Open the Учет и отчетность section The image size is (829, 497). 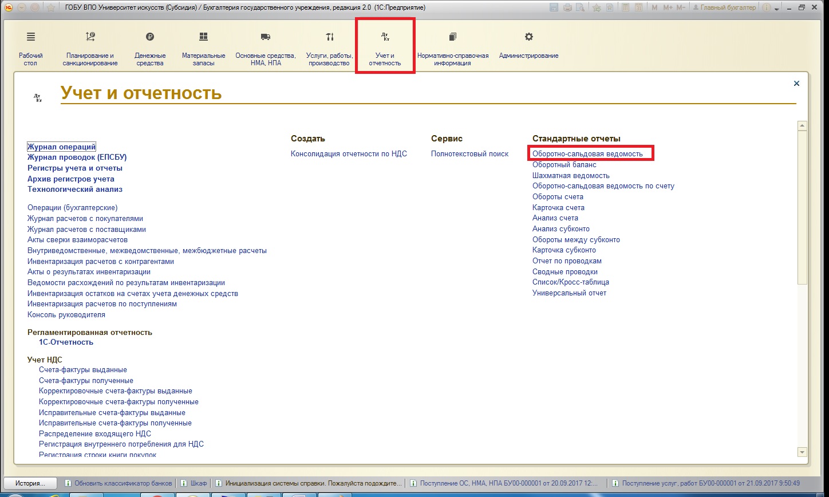385,49
